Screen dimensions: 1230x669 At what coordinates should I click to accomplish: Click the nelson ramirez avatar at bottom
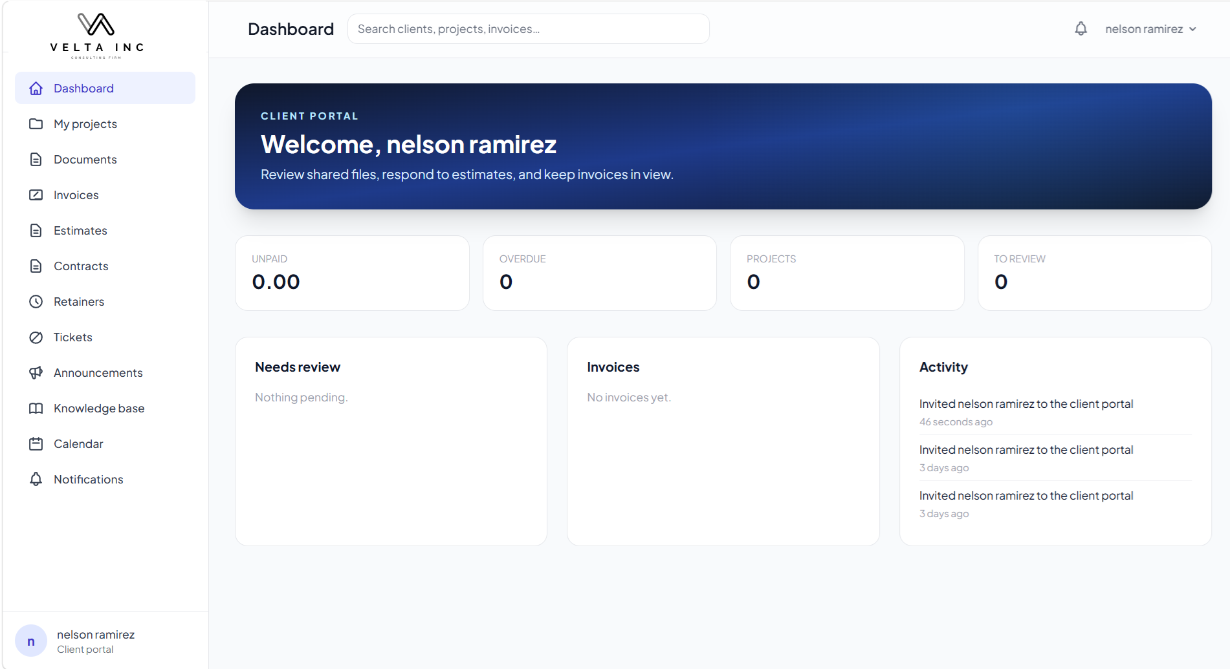pos(31,641)
